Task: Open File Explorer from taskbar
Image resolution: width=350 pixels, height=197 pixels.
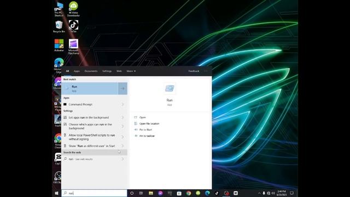Action: (x=151, y=193)
